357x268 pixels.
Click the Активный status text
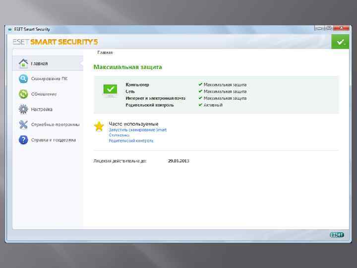[213, 105]
